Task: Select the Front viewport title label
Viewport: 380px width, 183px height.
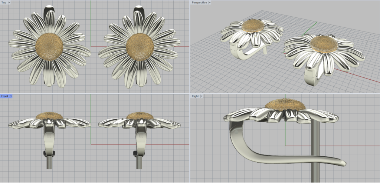Action: click(x=5, y=96)
